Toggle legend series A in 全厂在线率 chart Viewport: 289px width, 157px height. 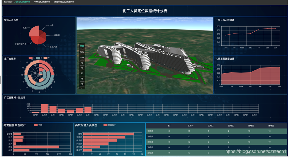[x=32, y=58]
